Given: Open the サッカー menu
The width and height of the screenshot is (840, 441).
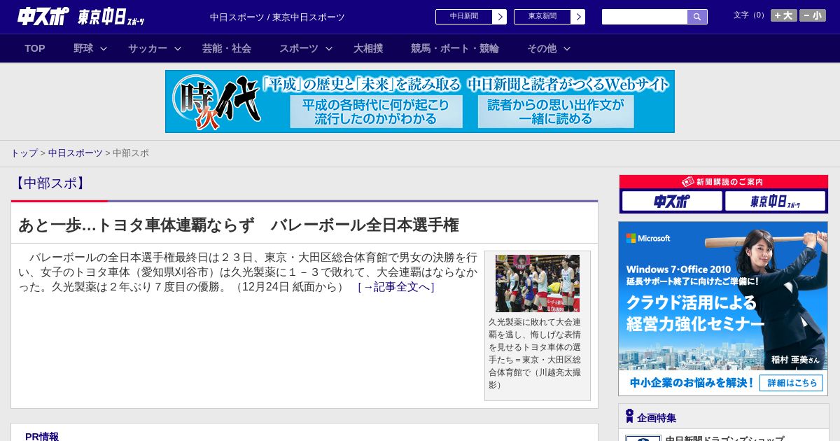Looking at the screenshot, I should tap(148, 48).
